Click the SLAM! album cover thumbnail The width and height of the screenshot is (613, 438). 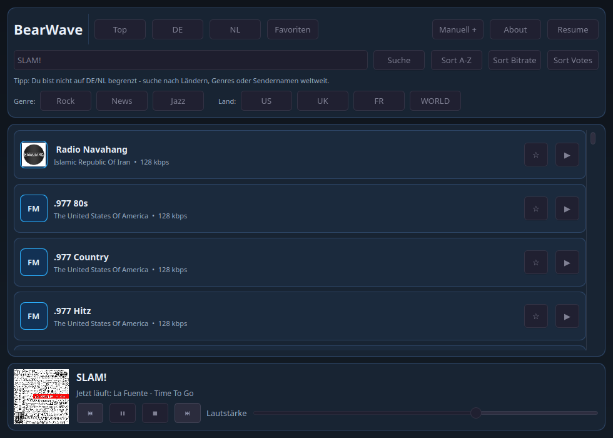tap(41, 397)
